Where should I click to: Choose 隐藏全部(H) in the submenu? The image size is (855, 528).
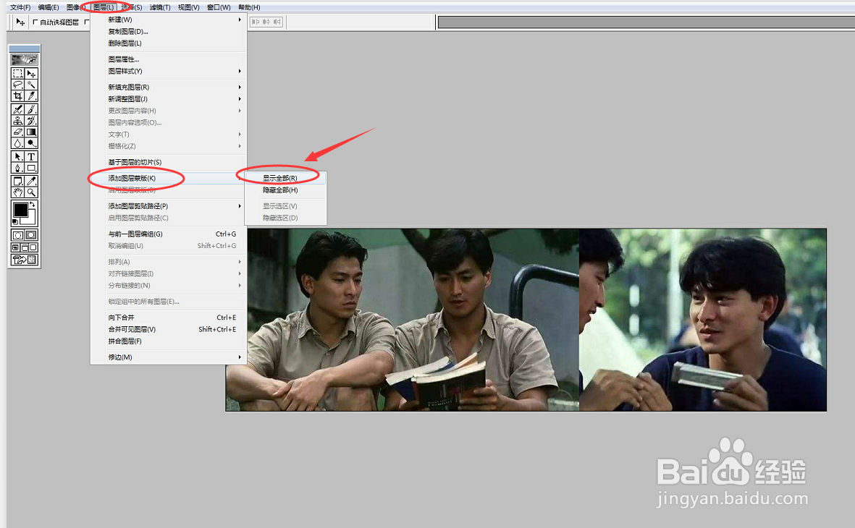[286, 190]
